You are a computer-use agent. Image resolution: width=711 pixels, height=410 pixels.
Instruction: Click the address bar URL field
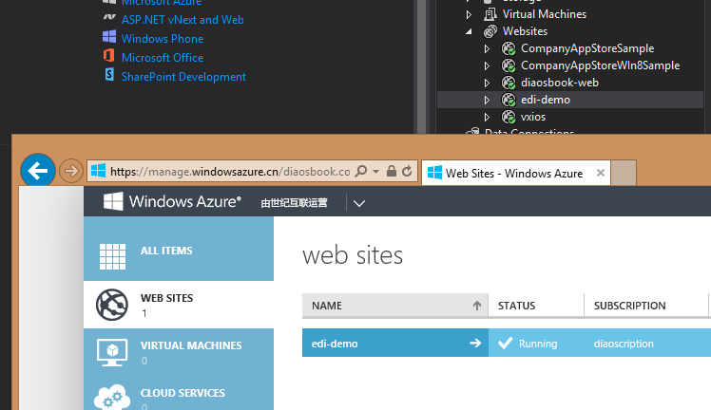pyautogui.click(x=230, y=172)
